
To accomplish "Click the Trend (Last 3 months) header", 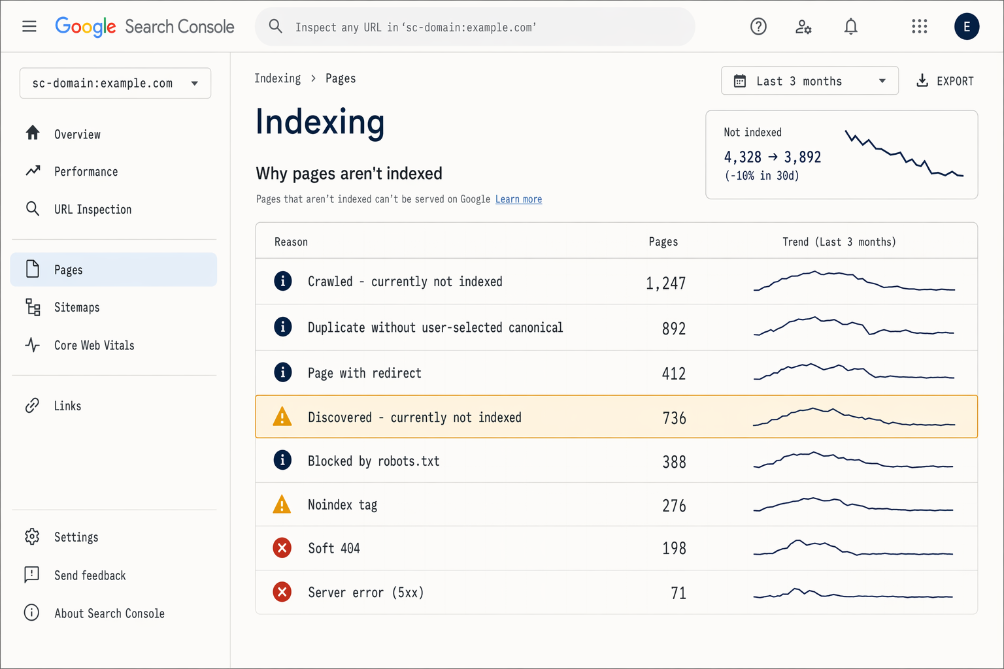I will point(839,242).
